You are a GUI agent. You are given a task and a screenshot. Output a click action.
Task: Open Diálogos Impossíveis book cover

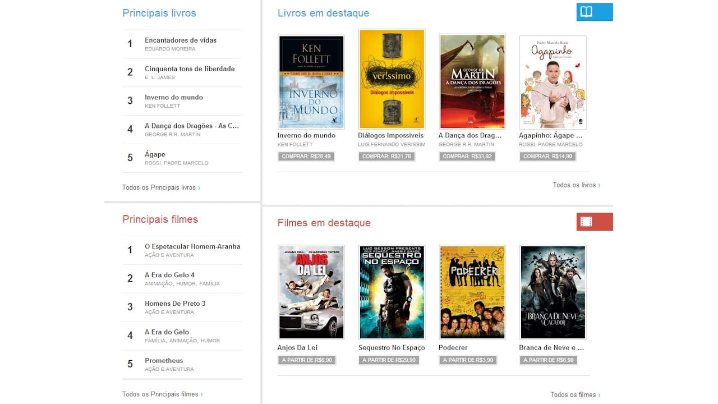pos(392,79)
